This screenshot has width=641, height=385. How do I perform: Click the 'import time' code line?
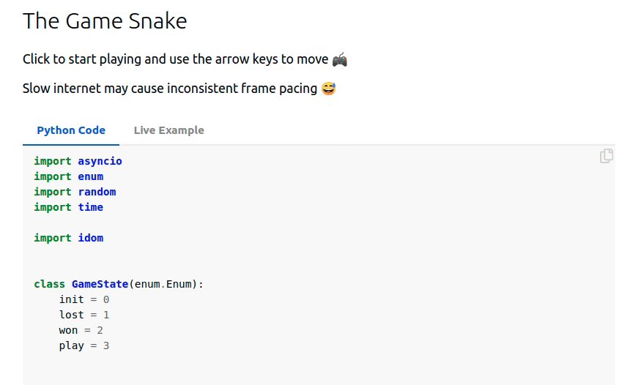click(x=68, y=207)
